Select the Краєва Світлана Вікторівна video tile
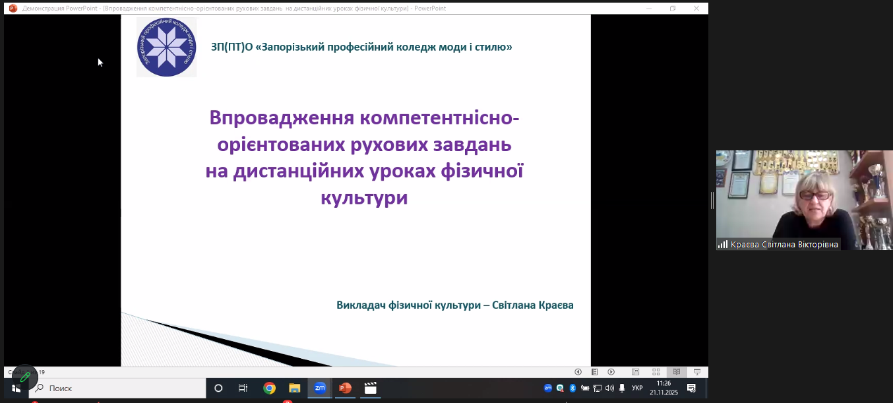 pos(804,200)
